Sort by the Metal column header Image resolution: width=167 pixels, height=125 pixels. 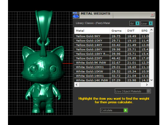coord(92,31)
